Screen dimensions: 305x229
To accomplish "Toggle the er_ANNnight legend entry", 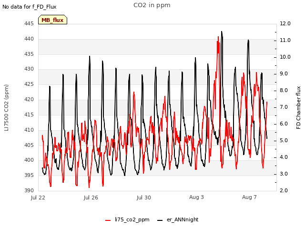I will (178, 220).
